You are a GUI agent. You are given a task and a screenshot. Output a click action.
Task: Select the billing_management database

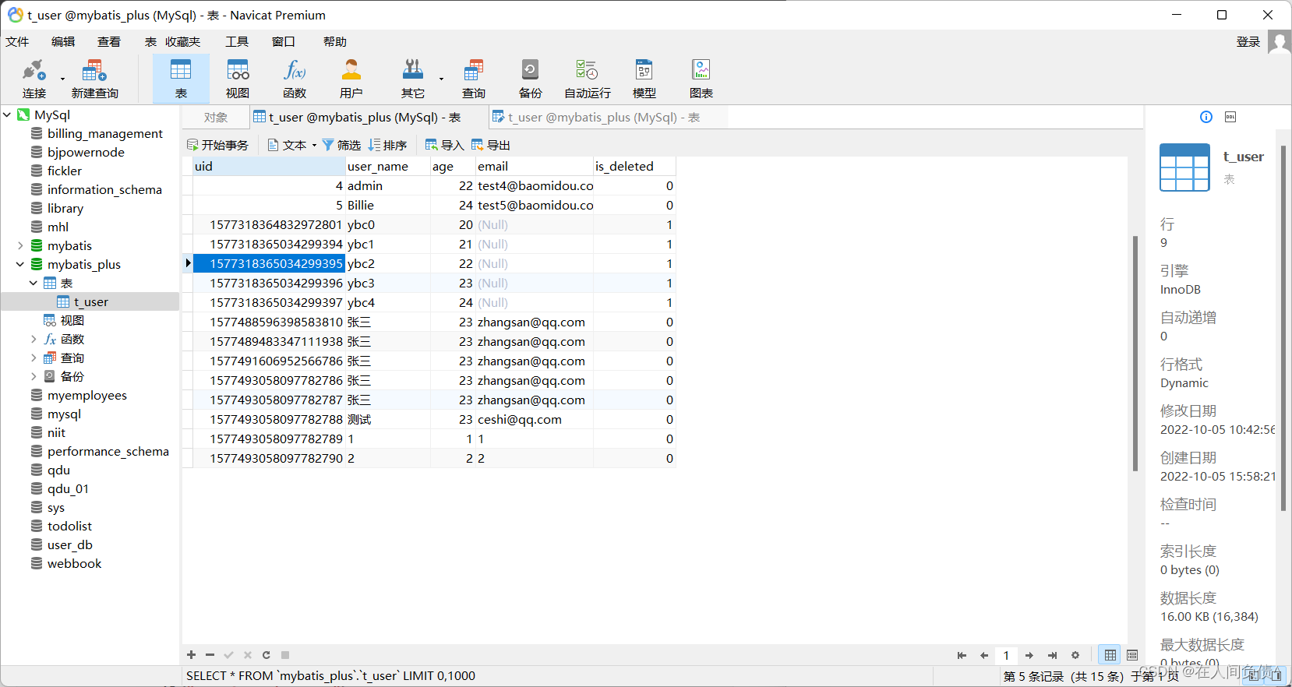tap(104, 133)
